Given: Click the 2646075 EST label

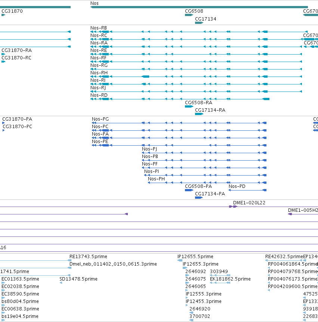Looking at the screenshot, I should coord(195,279).
